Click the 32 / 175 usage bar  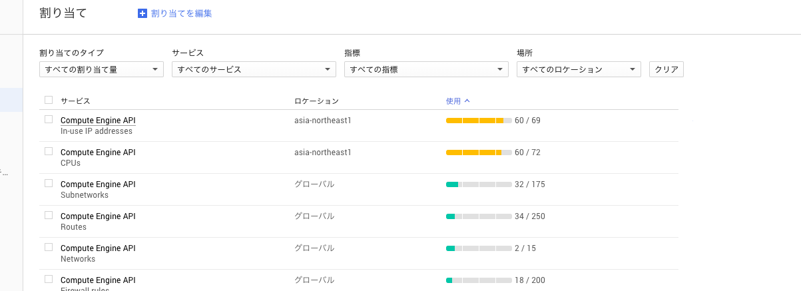(479, 184)
